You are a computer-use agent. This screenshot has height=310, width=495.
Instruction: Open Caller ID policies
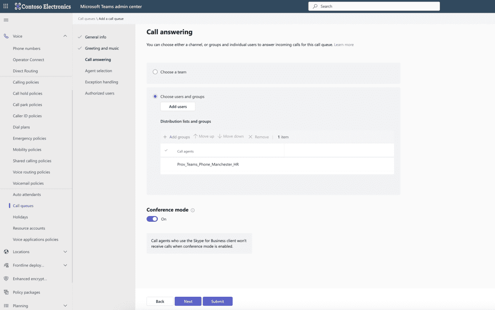(27, 116)
